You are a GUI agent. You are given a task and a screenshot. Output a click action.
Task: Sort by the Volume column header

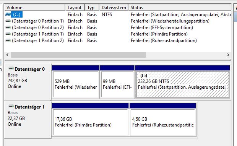pos(35,8)
